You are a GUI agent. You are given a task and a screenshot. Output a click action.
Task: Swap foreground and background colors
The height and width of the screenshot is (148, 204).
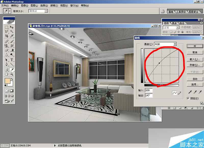pyautogui.click(x=12, y=79)
